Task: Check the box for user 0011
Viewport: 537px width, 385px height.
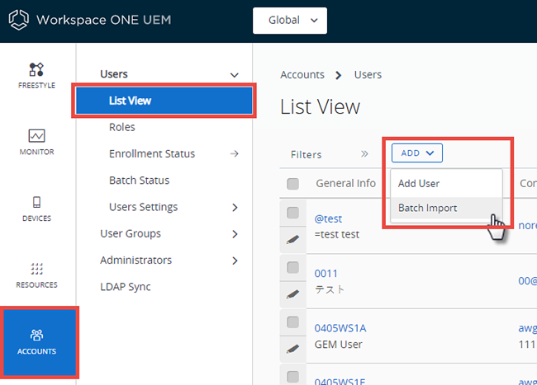Action: click(292, 267)
